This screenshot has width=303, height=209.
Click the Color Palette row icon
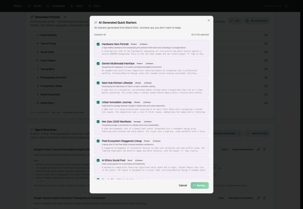38,61
